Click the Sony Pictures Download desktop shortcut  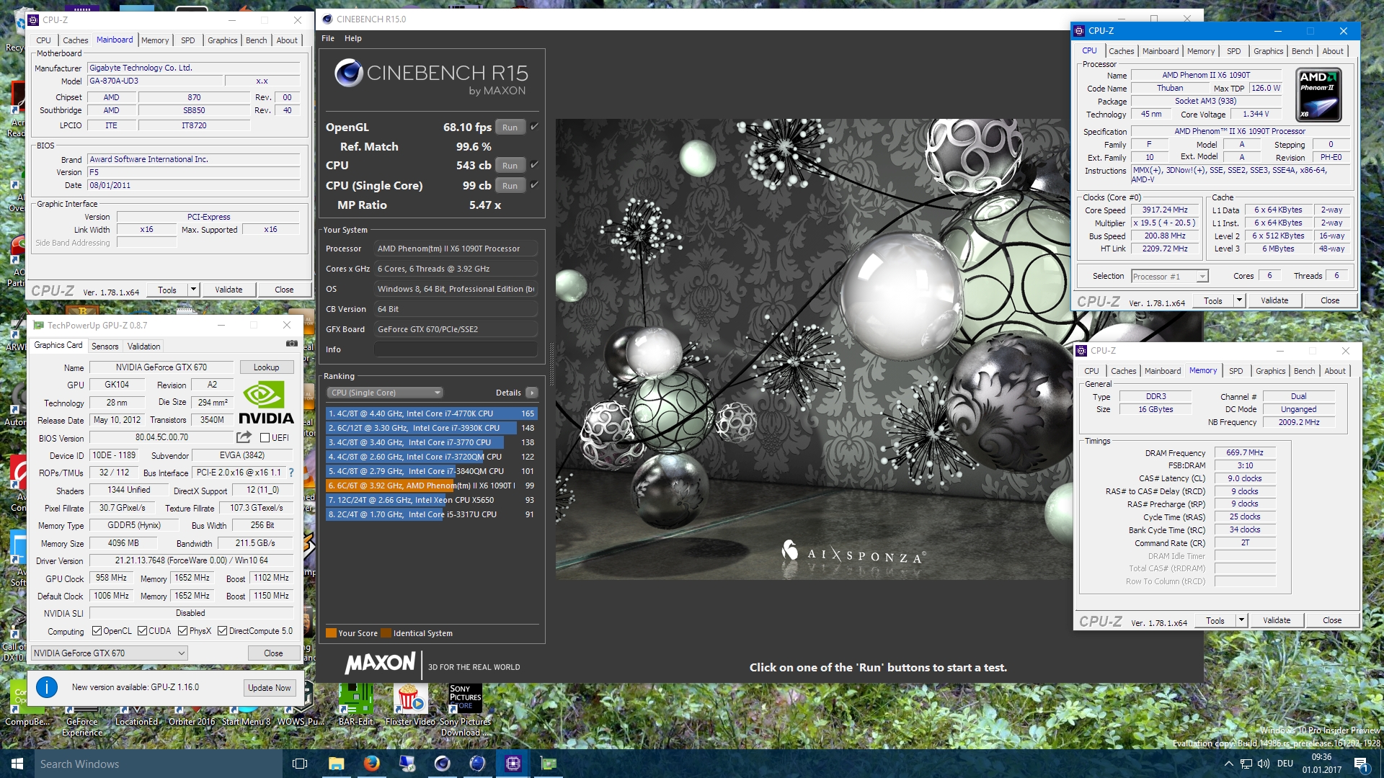(465, 710)
